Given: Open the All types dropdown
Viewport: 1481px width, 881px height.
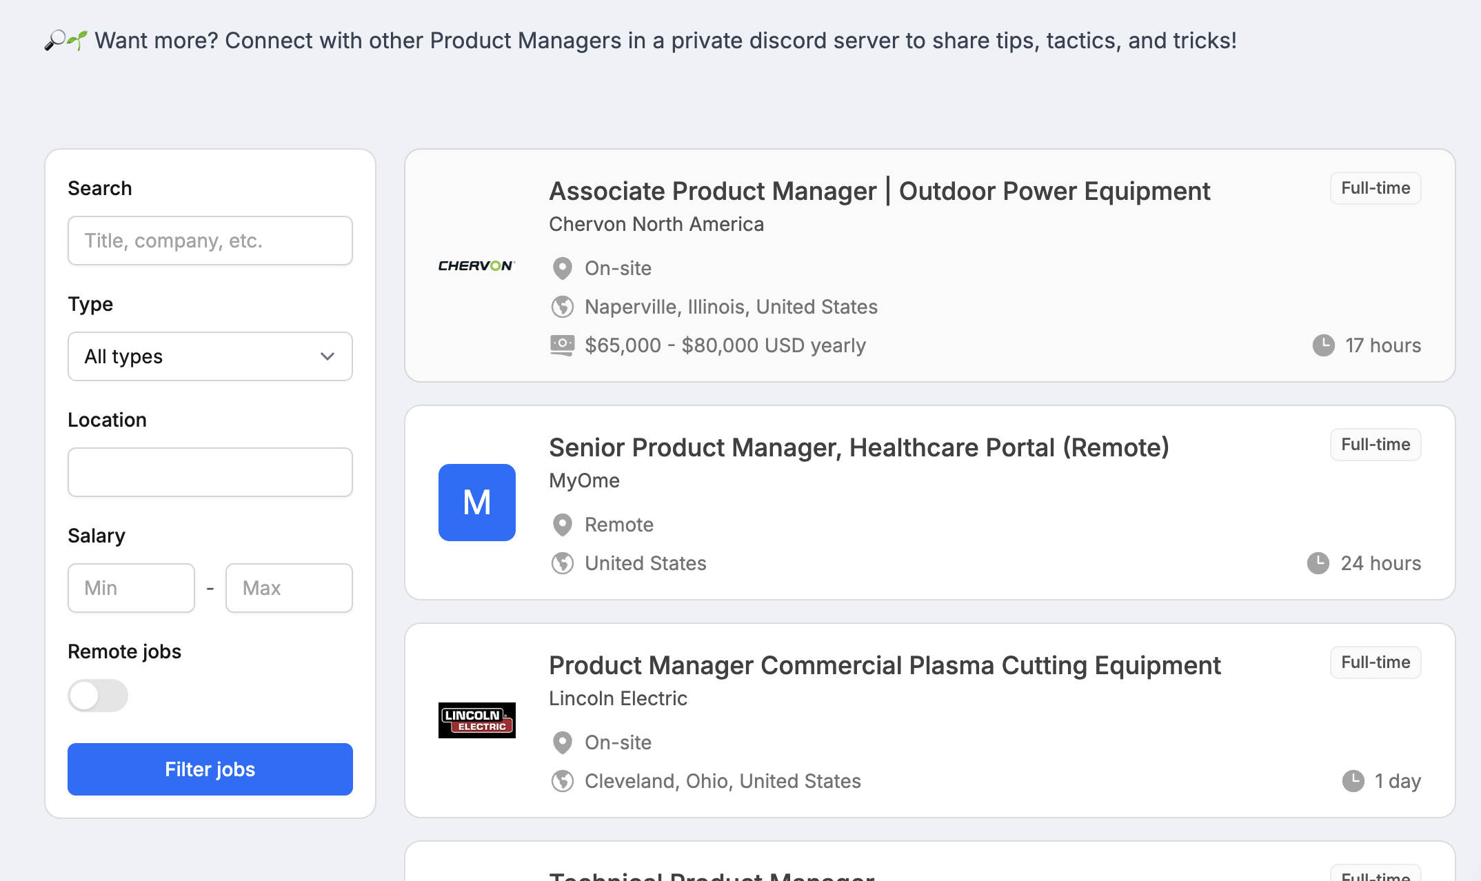Looking at the screenshot, I should [210, 356].
